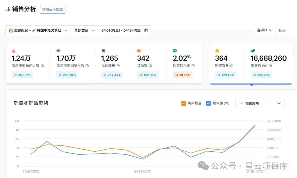Click help icon next to 商品页面浏览次数

coord(87,66)
